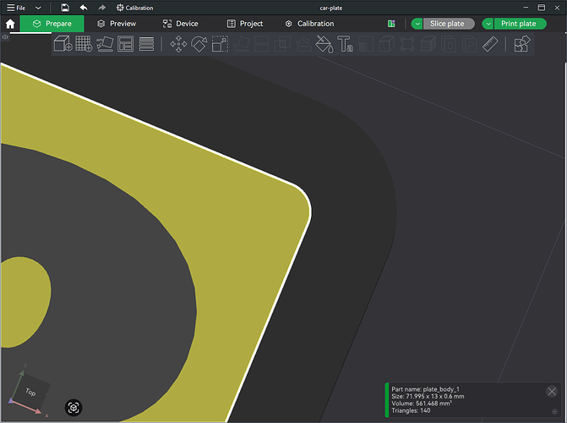567x423 pixels.
Task: Open the Text shape tool
Action: pos(345,44)
